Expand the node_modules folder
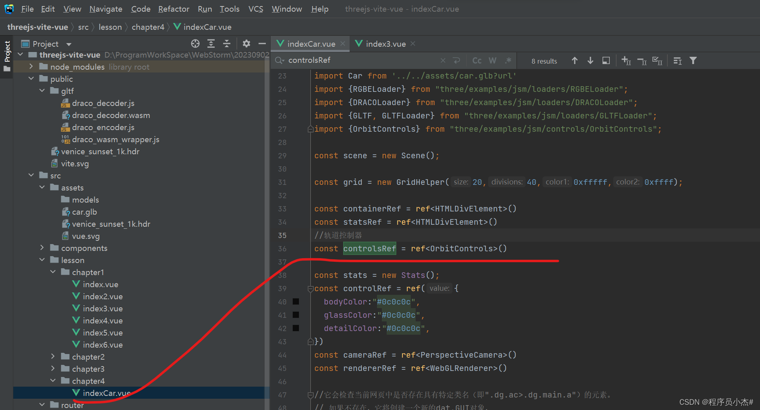This screenshot has height=410, width=760. (31, 66)
